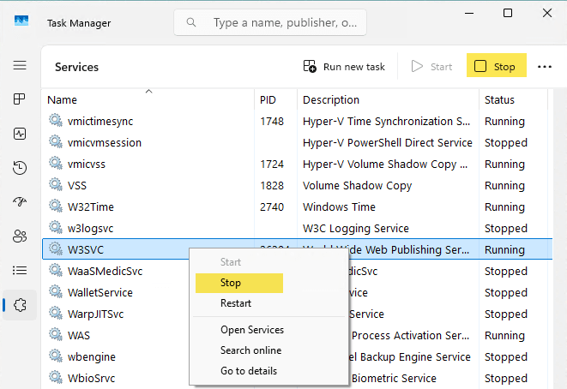The height and width of the screenshot is (389, 567).
Task: Choose Search online in the context menu
Action: [x=251, y=350]
